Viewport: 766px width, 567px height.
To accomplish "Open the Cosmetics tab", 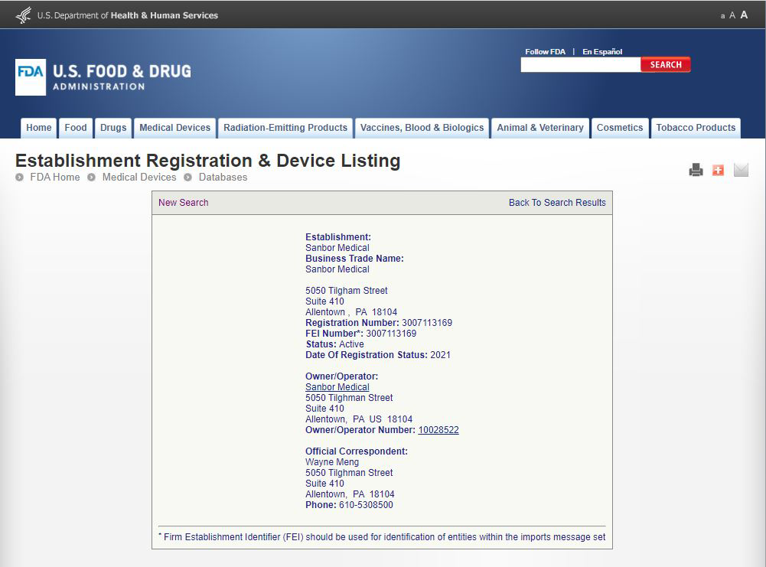I will point(620,128).
